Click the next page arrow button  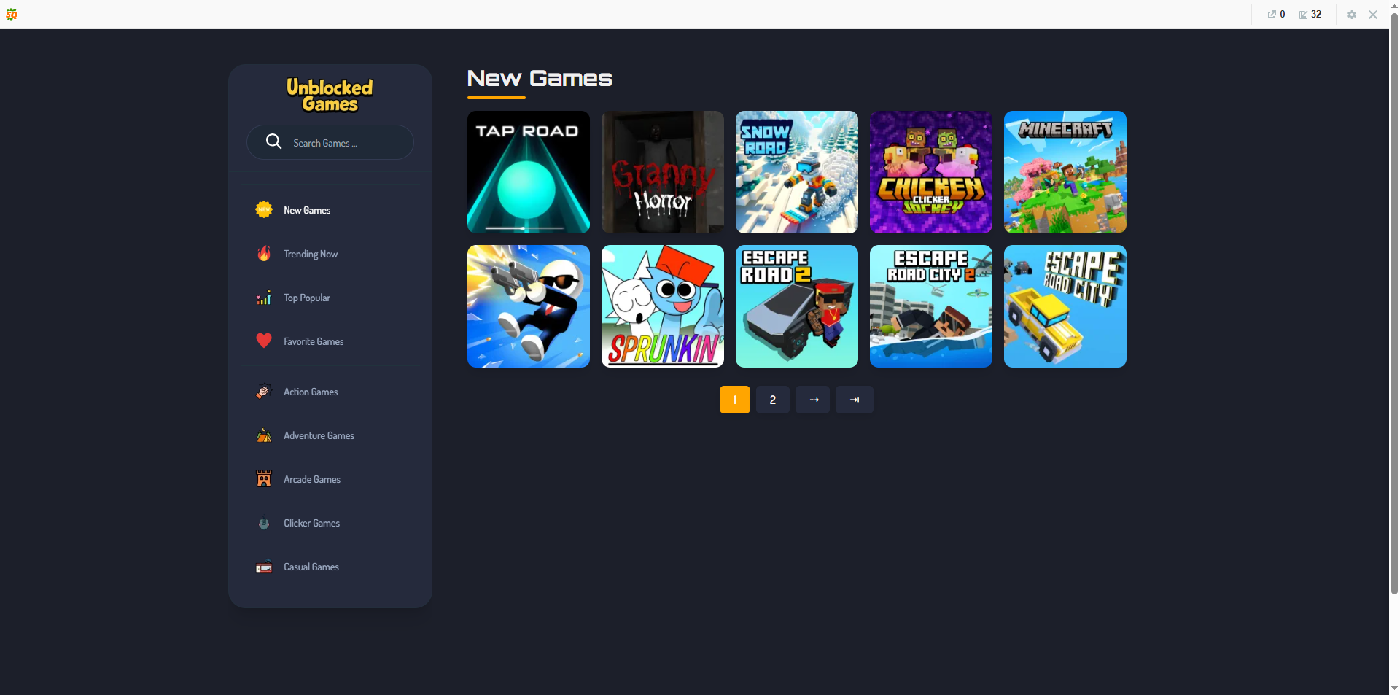click(813, 400)
